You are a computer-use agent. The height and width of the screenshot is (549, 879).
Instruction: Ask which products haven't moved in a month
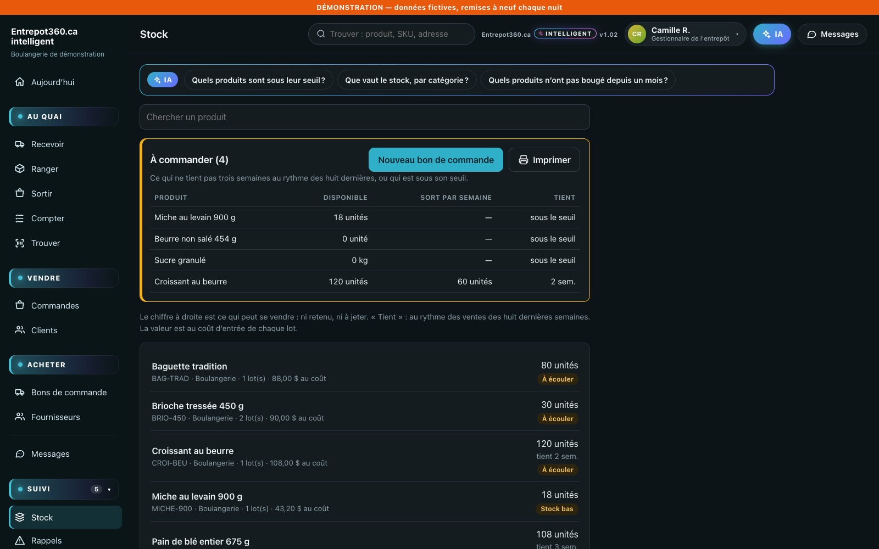click(x=578, y=80)
